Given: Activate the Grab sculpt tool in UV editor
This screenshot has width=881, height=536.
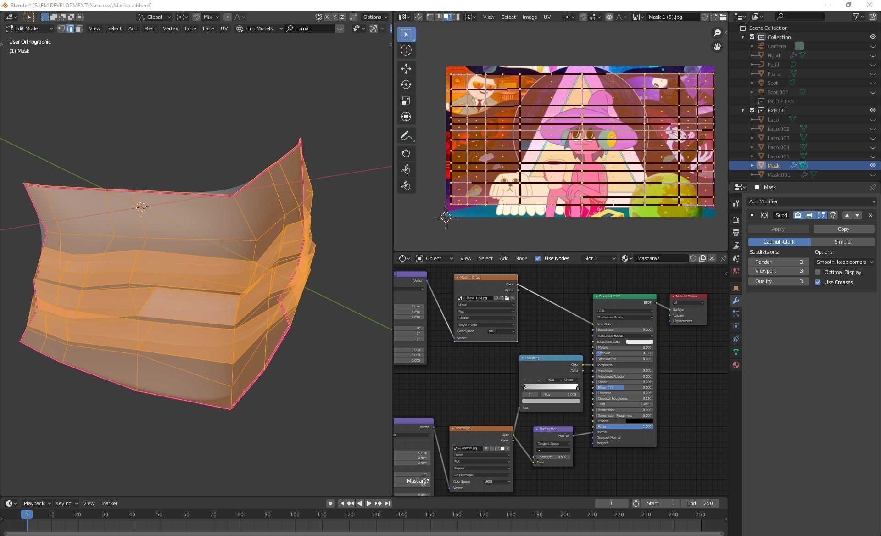Looking at the screenshot, I should point(406,153).
